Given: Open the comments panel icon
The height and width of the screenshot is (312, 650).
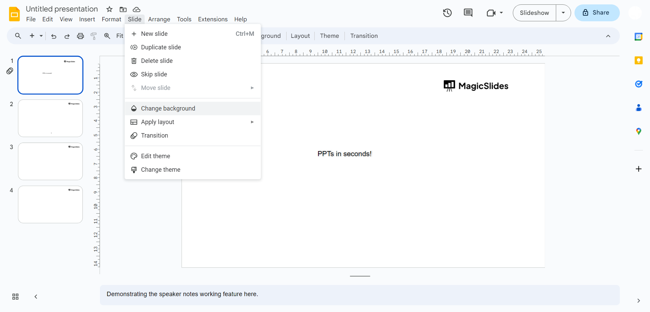Looking at the screenshot, I should point(468,13).
